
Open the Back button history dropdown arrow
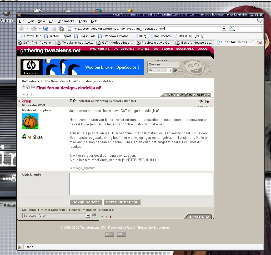pos(27,29)
